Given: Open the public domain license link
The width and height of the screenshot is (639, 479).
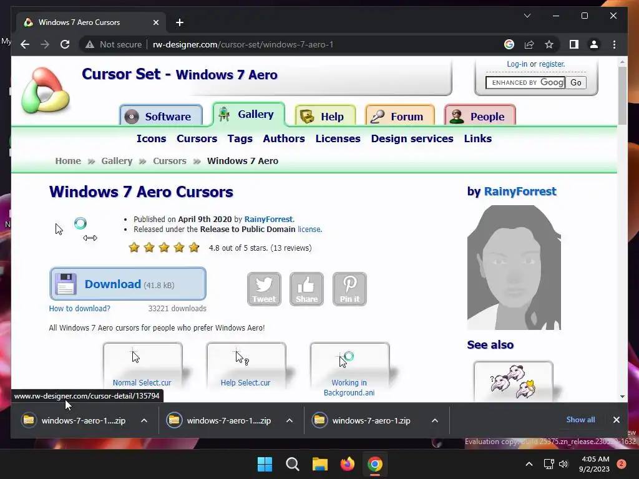Looking at the screenshot, I should coord(309,230).
